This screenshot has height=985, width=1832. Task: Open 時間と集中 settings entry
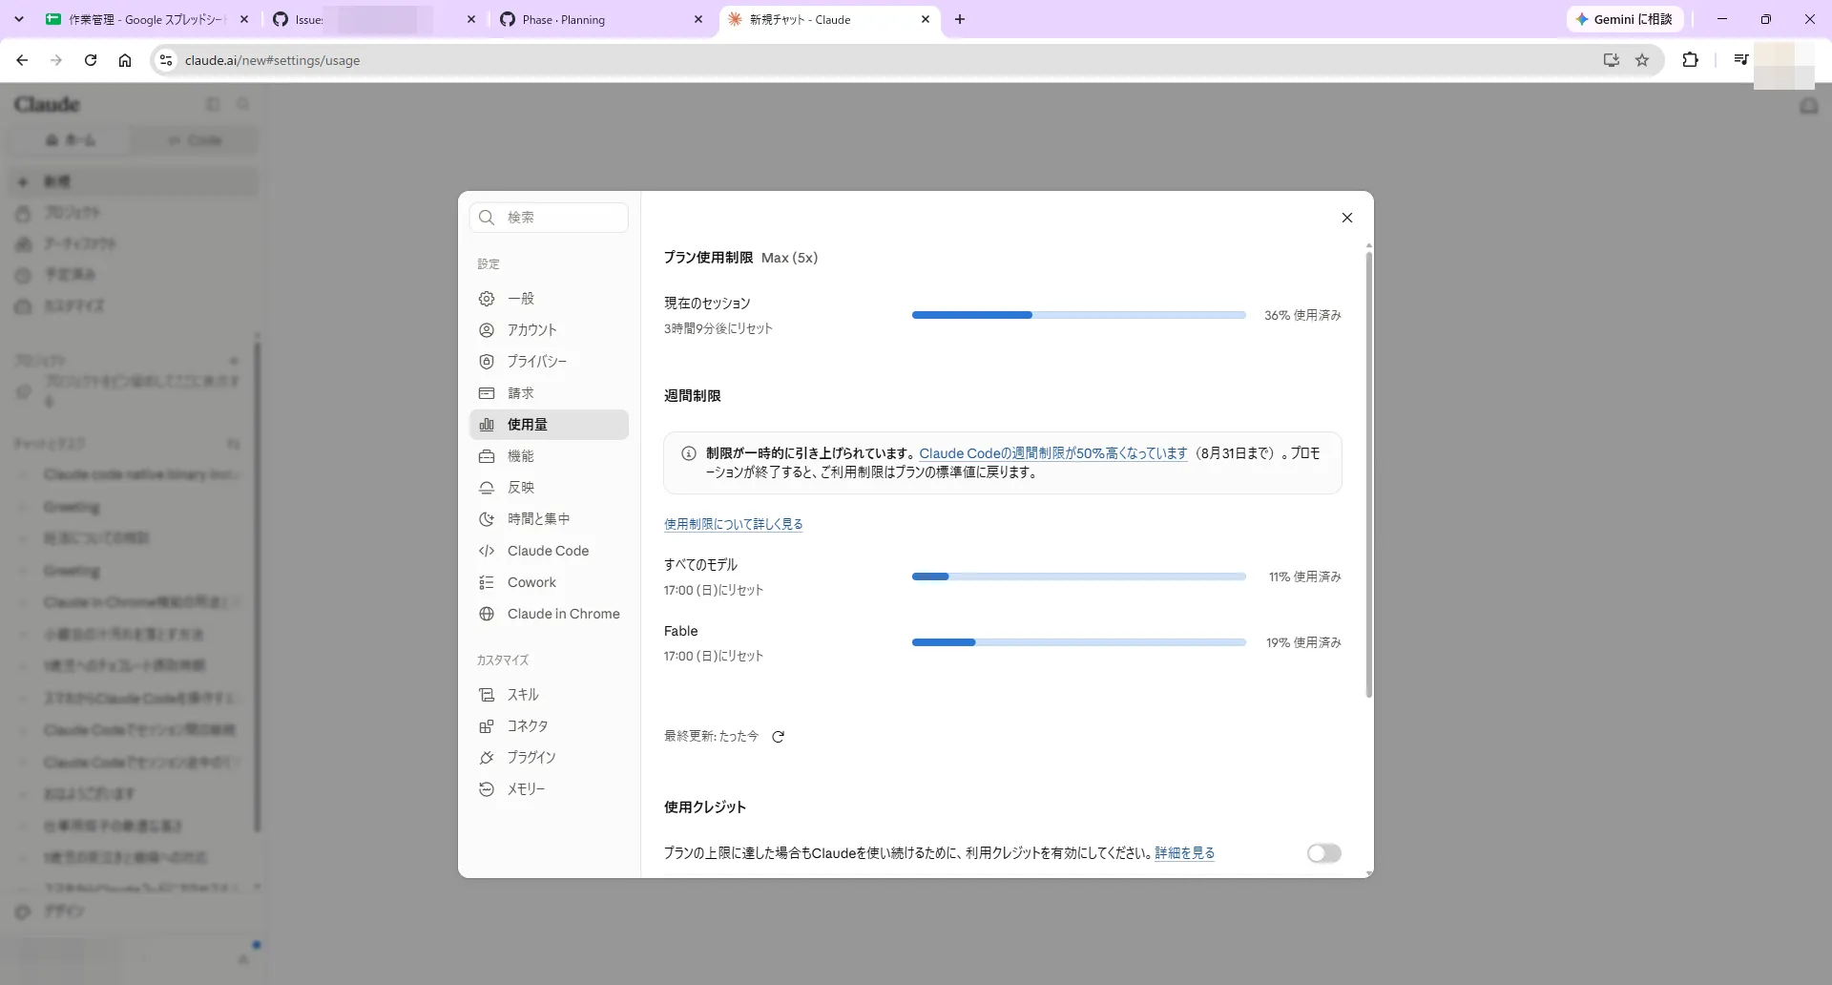point(549,519)
